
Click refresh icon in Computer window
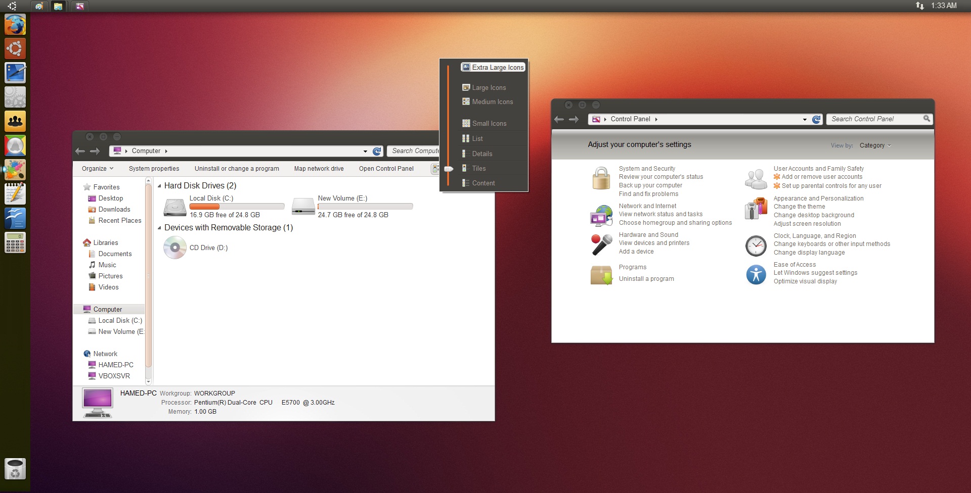coord(377,151)
